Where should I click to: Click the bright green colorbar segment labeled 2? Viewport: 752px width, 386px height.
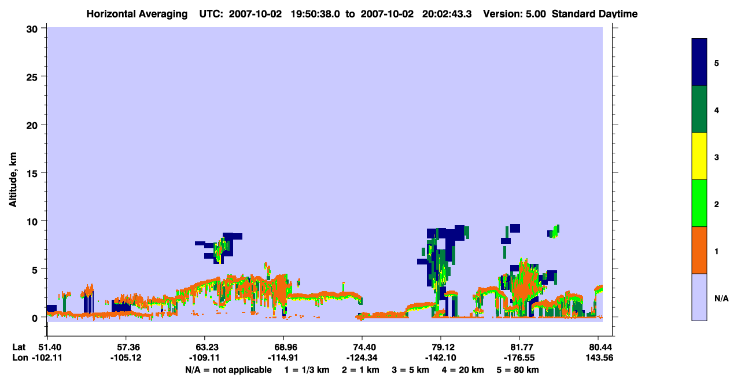(x=699, y=203)
